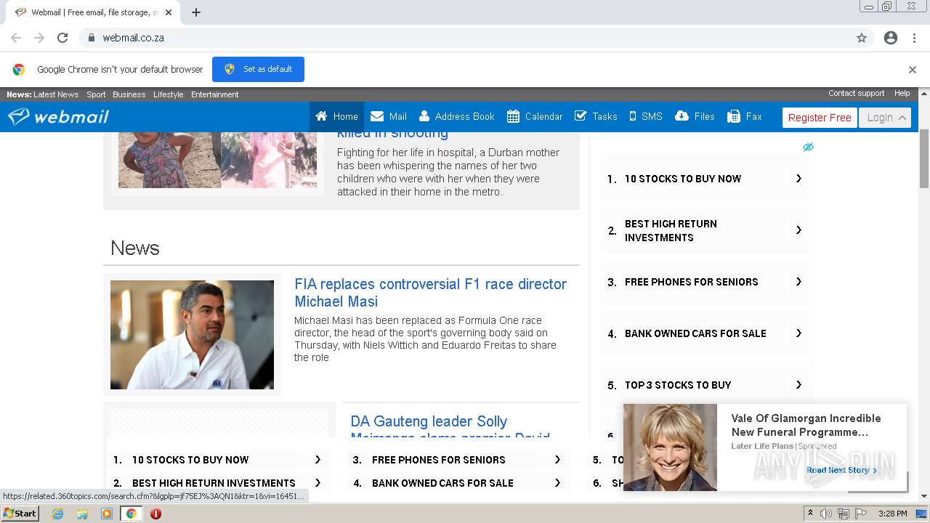Screen dimensions: 930x523
Task: Open the Address Book section
Action: (x=456, y=116)
